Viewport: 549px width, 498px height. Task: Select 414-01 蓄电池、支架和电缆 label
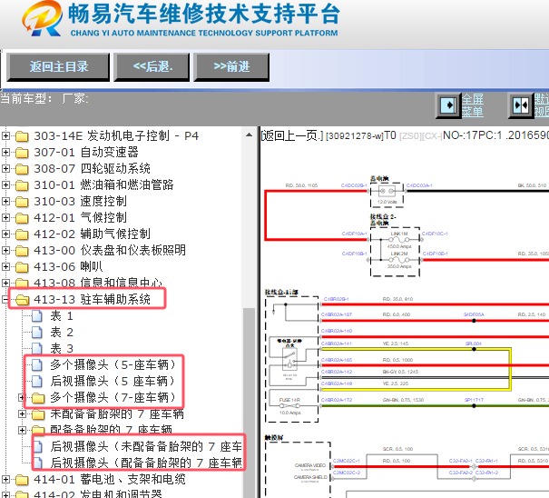click(110, 480)
